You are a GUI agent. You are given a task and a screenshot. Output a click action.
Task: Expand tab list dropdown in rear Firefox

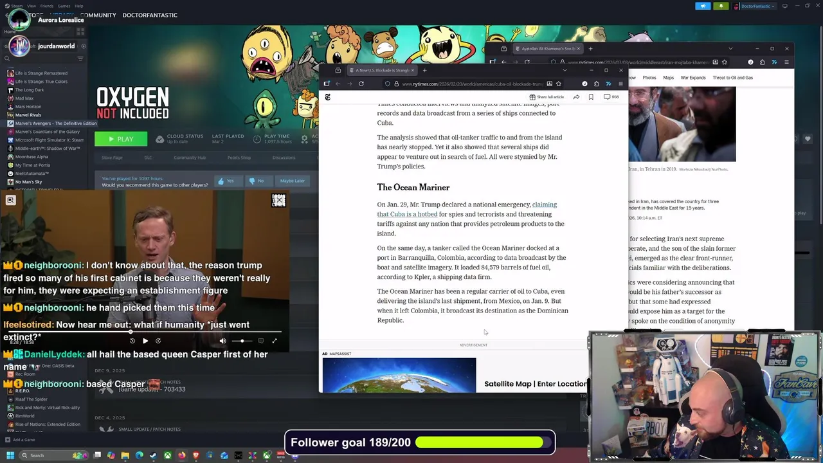click(730, 49)
